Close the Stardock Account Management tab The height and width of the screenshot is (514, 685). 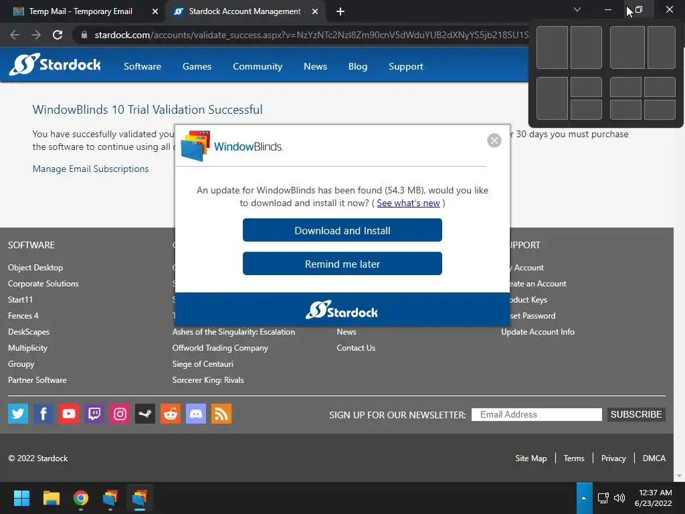tap(315, 11)
